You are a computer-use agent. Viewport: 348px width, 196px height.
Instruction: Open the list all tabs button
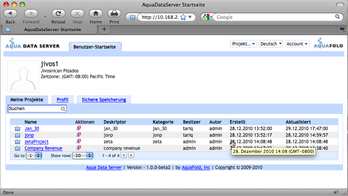342,30
